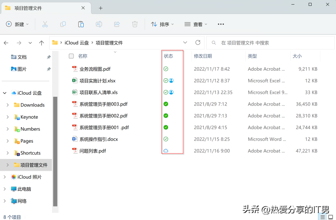Click the Word icon of 系统操作指引.docx

75,139
